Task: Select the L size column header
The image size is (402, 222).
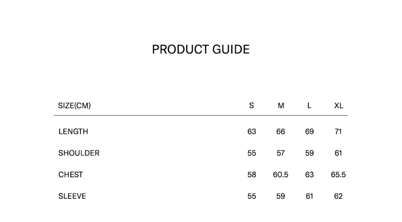Action: point(309,106)
